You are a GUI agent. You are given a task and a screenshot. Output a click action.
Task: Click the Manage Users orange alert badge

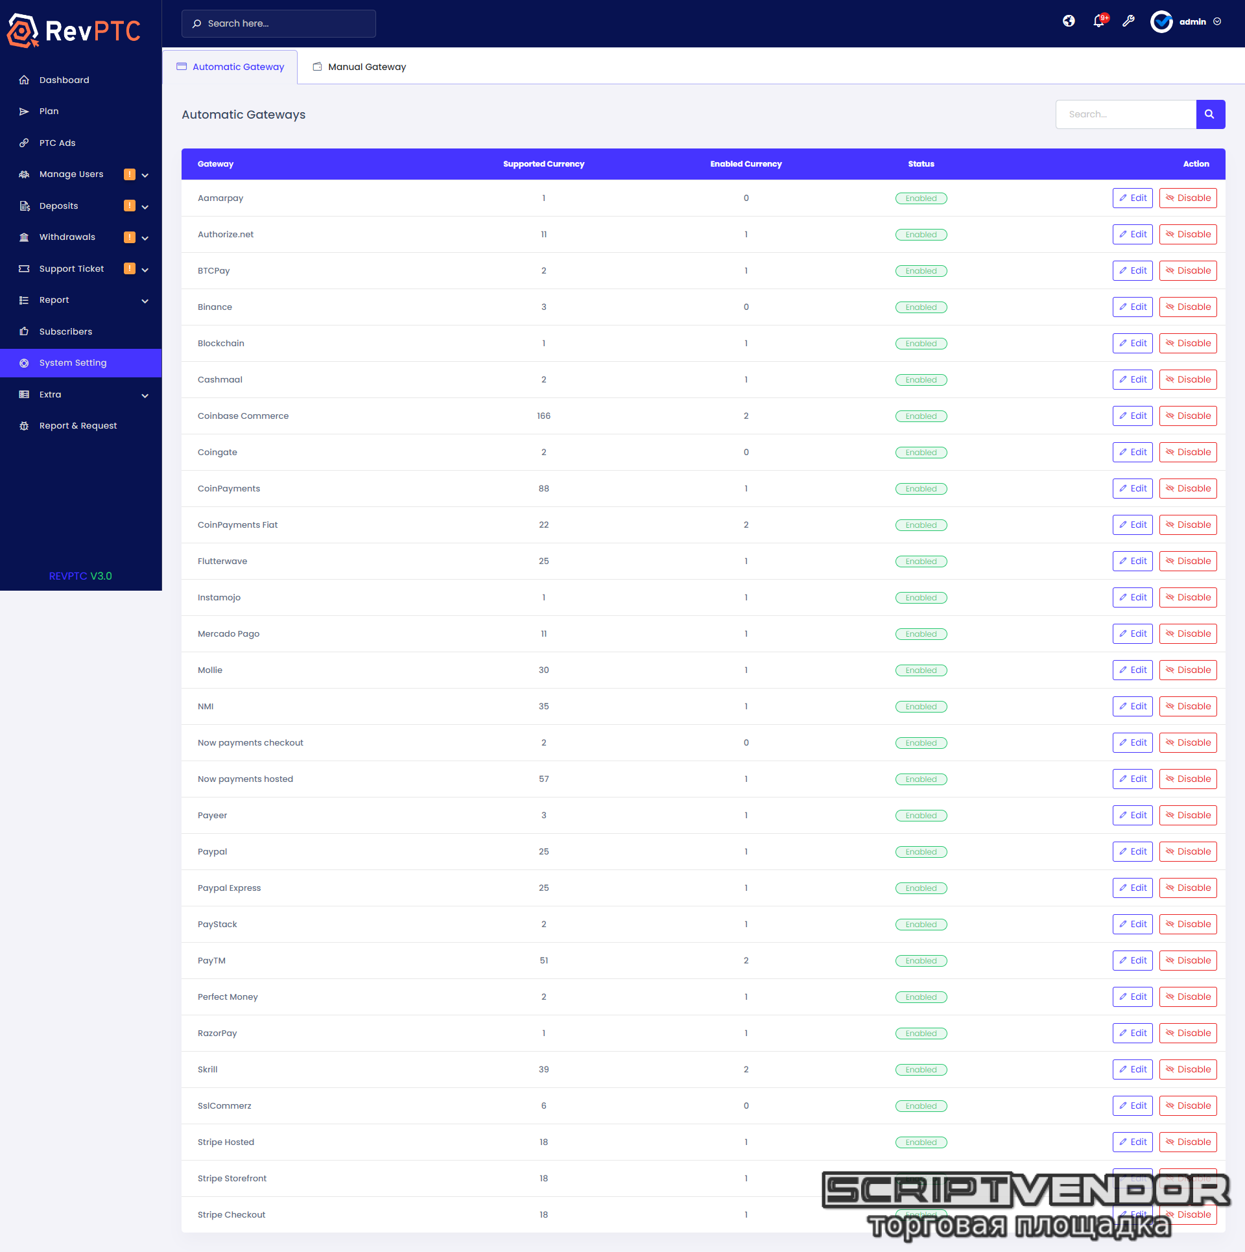(x=130, y=174)
